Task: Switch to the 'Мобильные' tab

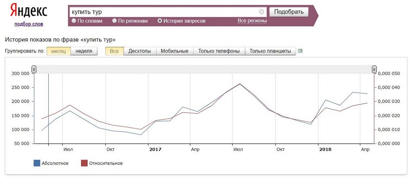Action: pyautogui.click(x=175, y=51)
